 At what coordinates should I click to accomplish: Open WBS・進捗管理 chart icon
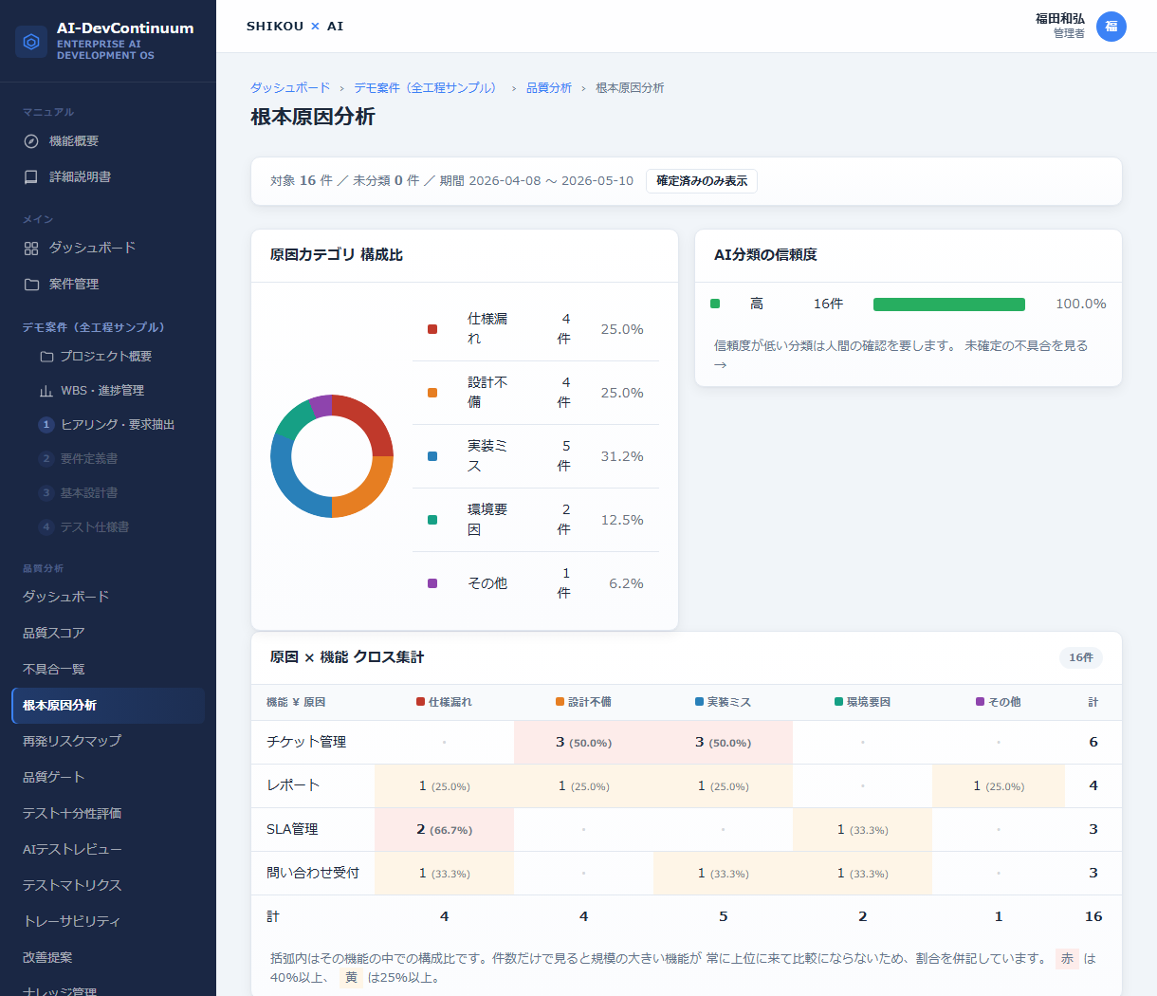[46, 391]
